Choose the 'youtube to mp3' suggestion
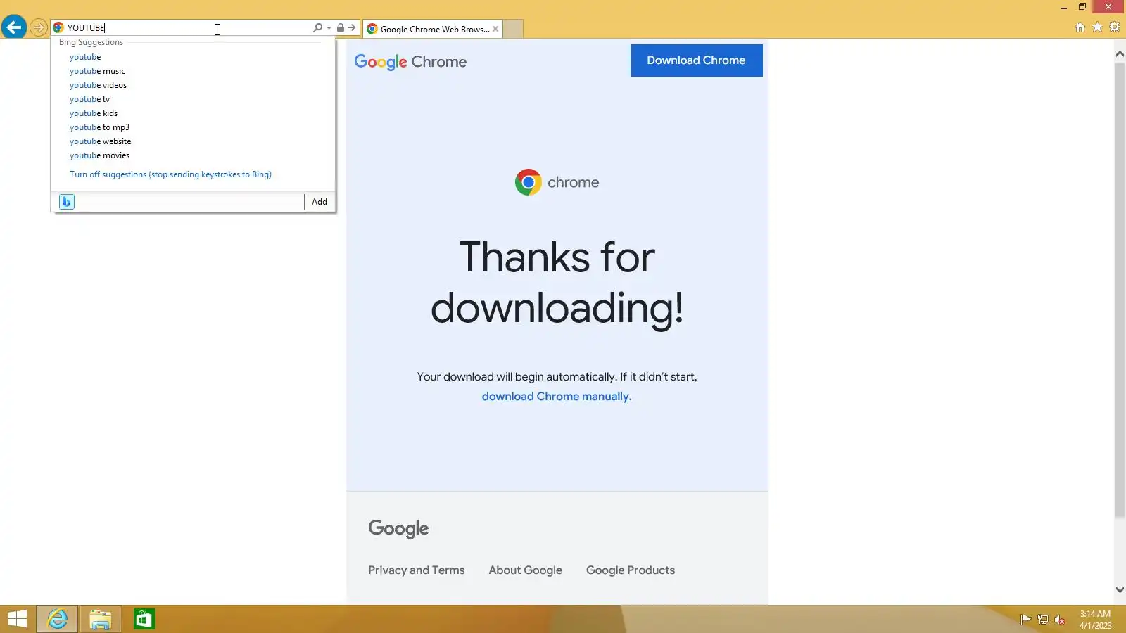Image resolution: width=1126 pixels, height=633 pixels. point(99,127)
